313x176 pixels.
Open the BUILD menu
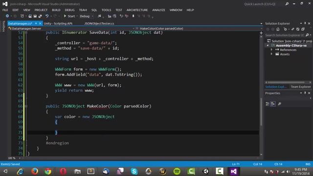point(56,10)
